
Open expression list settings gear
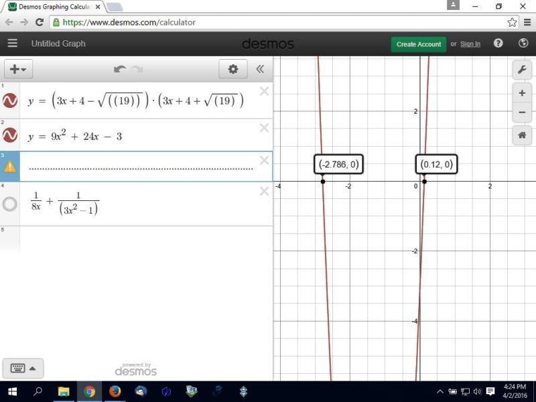pyautogui.click(x=233, y=69)
